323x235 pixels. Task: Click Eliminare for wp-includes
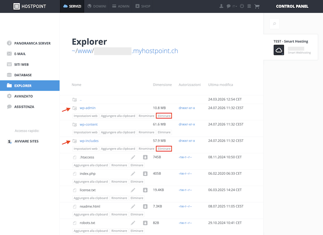pyautogui.click(x=164, y=149)
